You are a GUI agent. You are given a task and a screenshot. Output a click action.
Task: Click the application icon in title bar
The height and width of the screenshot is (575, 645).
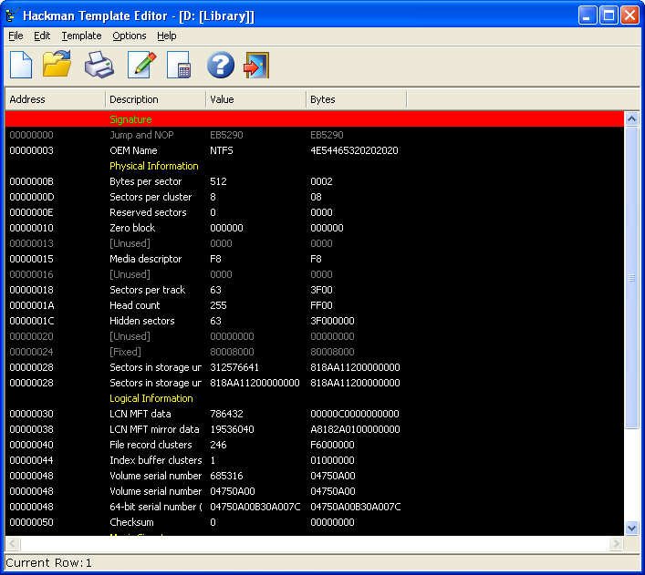(12, 15)
